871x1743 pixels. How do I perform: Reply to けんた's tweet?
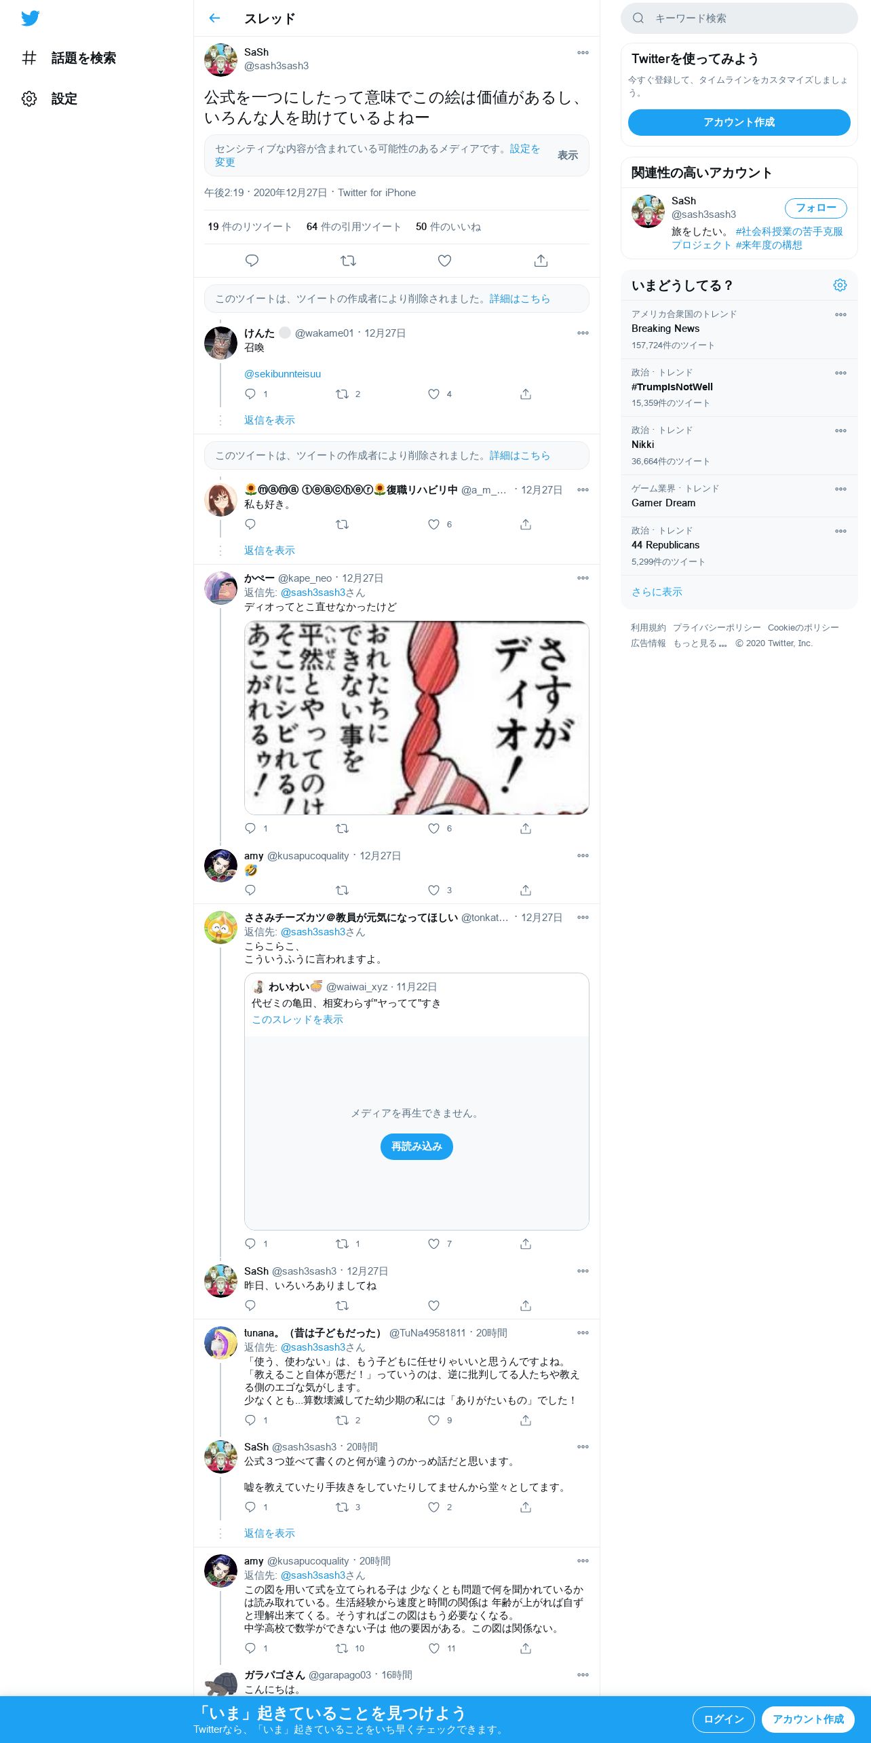click(250, 394)
